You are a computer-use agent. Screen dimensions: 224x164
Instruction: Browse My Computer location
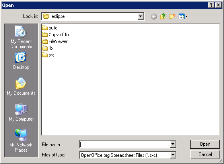pos(21,112)
